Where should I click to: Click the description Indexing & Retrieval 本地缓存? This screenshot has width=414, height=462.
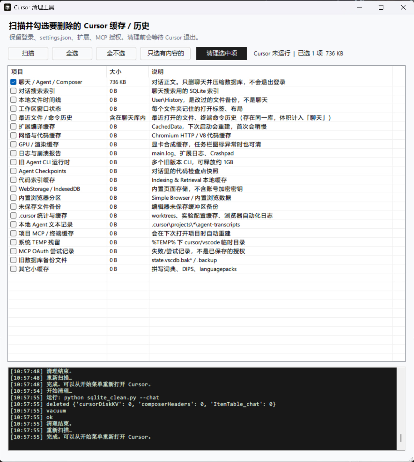coord(189,180)
